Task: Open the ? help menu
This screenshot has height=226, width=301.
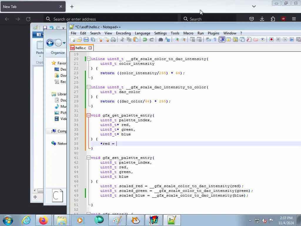Action: point(241,33)
